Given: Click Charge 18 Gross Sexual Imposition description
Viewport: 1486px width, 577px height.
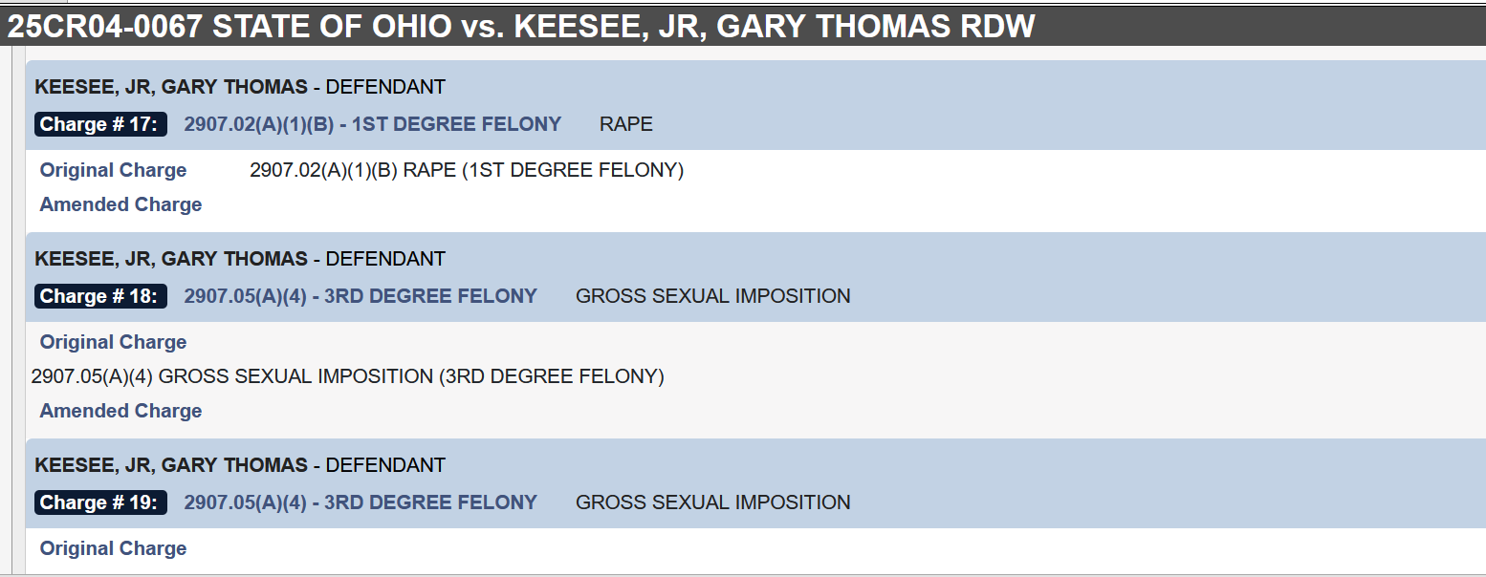Looking at the screenshot, I should tap(713, 296).
